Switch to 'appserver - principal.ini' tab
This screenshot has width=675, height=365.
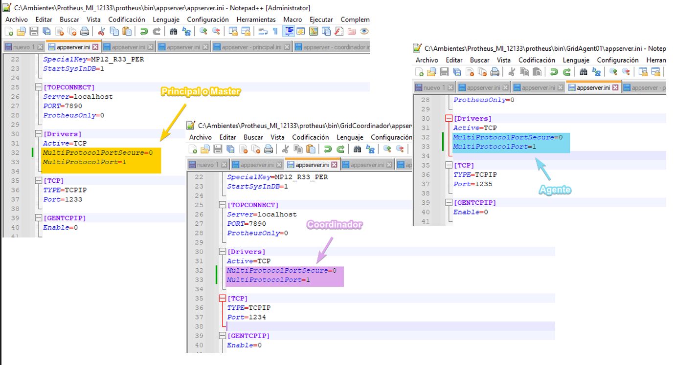point(247,47)
